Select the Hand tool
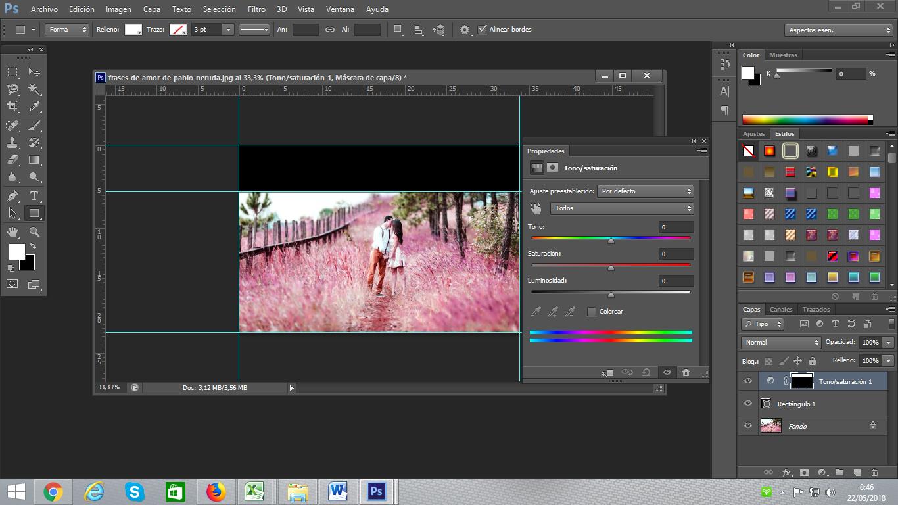The height and width of the screenshot is (505, 898). pyautogui.click(x=12, y=232)
